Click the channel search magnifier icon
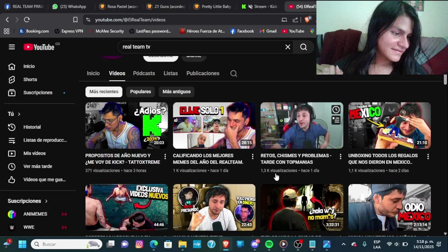 click(x=234, y=73)
